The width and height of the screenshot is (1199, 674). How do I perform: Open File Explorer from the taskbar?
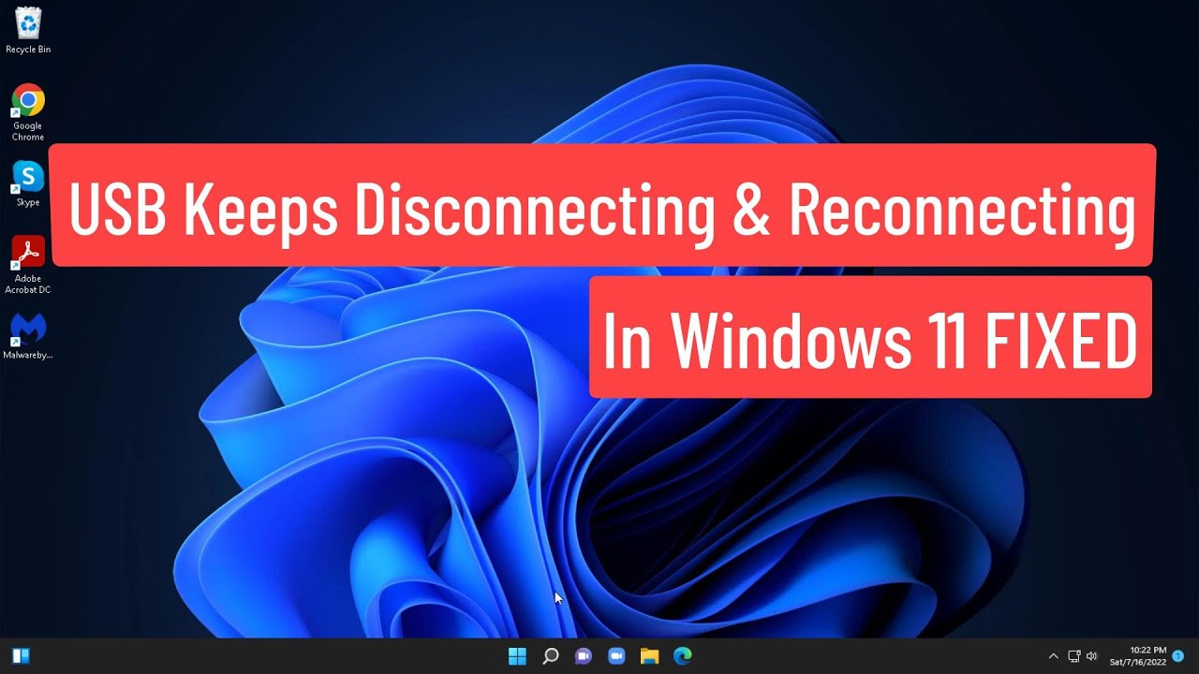(649, 656)
